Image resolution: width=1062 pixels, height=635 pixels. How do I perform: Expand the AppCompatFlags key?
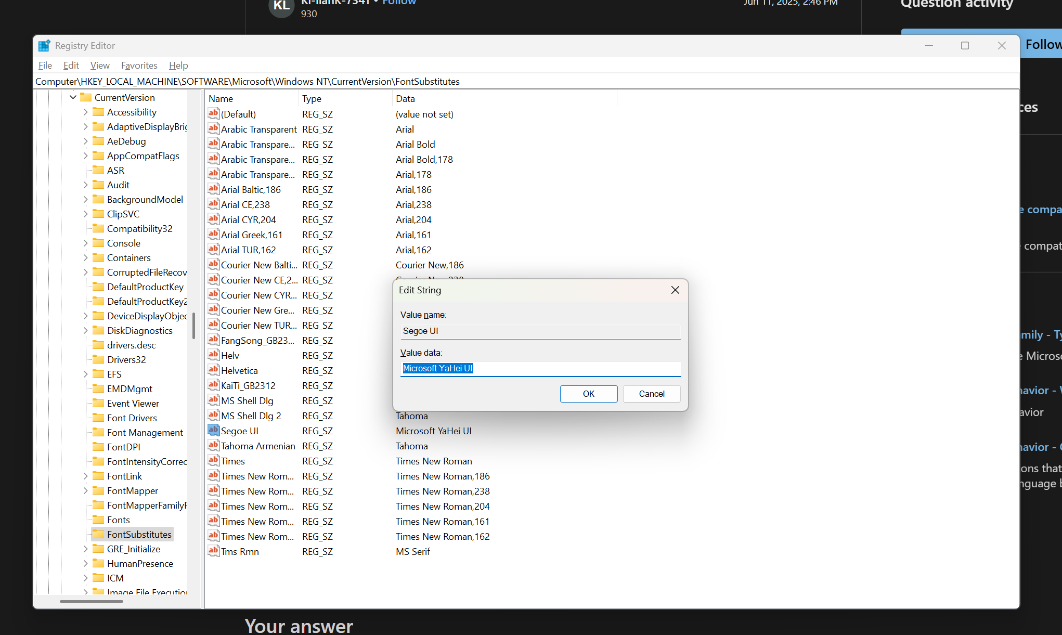(85, 155)
